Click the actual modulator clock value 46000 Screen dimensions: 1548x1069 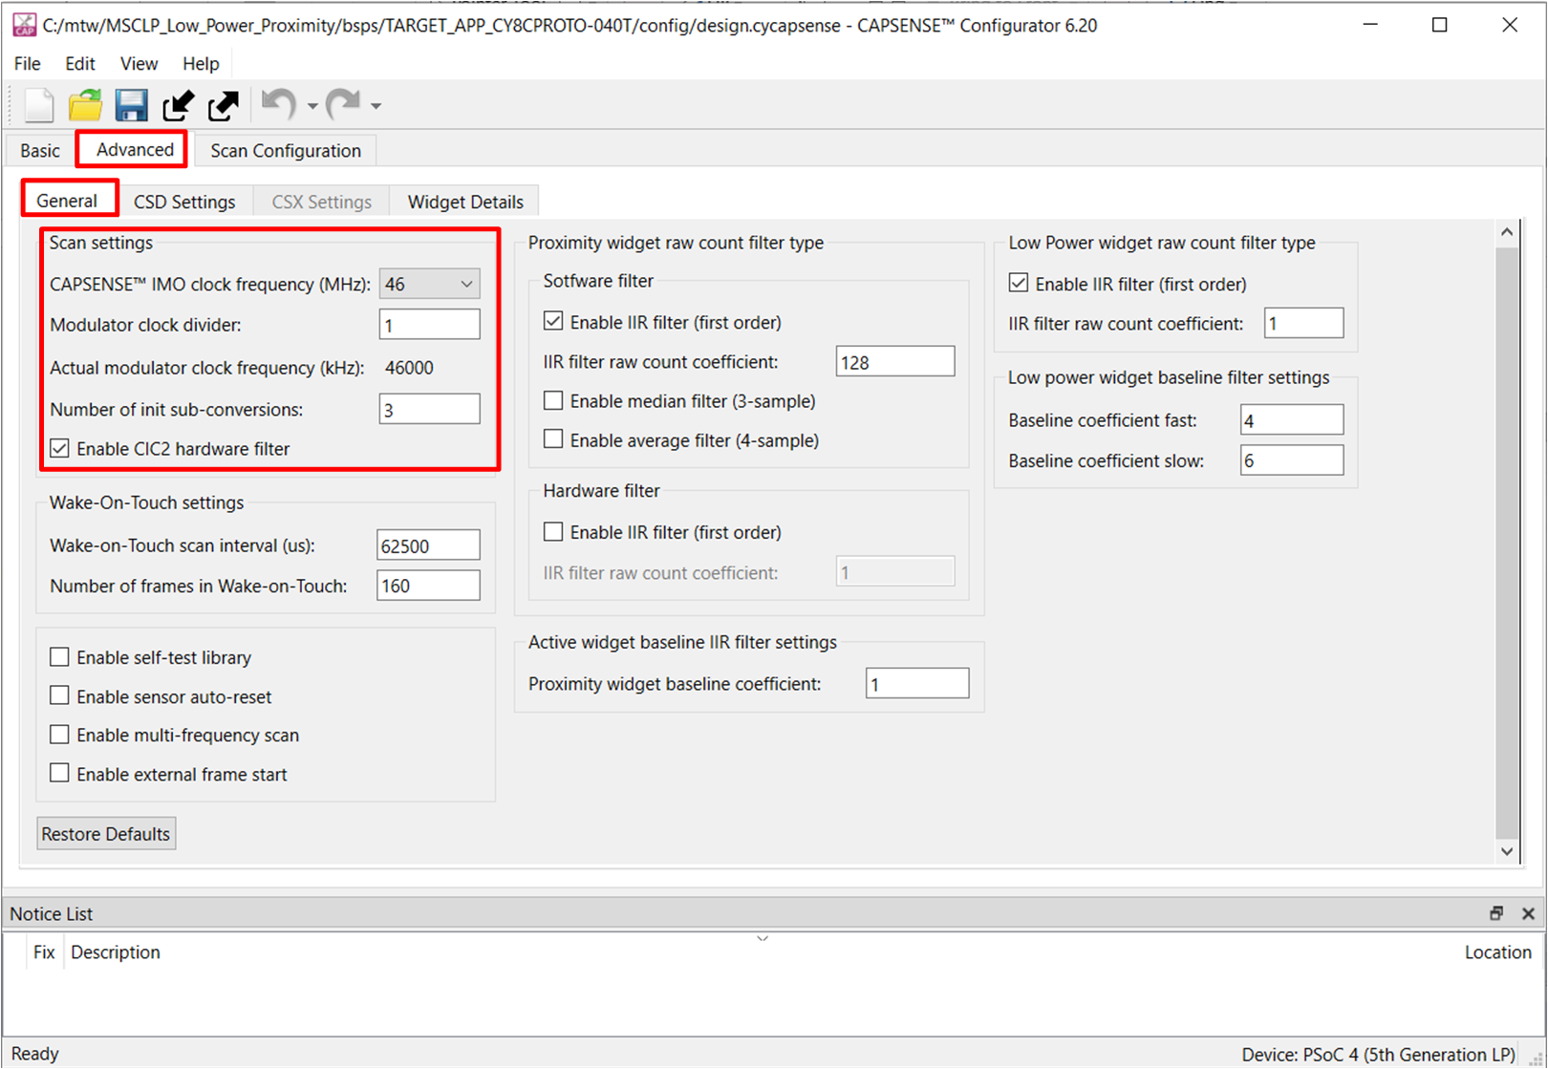(409, 368)
